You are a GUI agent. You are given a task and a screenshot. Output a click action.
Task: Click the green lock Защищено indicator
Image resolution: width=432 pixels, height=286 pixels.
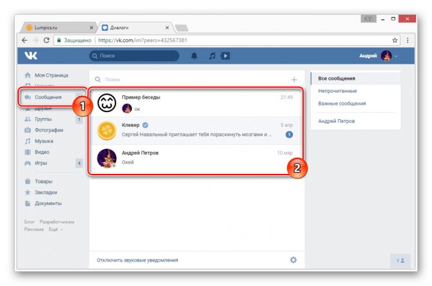click(74, 40)
